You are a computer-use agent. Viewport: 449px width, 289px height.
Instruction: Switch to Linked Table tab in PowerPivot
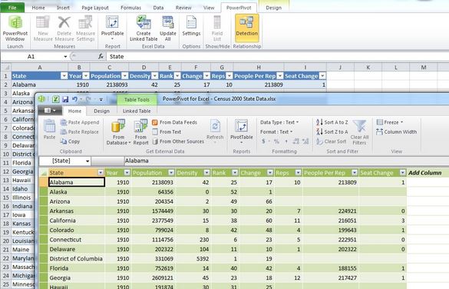(137, 111)
